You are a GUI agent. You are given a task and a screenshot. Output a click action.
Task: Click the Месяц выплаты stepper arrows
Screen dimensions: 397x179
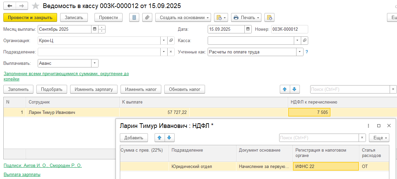pyautogui.click(x=102, y=29)
